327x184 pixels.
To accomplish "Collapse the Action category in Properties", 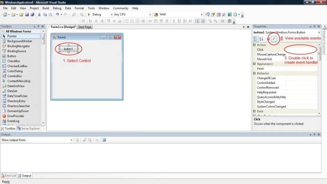I will [x=254, y=45].
